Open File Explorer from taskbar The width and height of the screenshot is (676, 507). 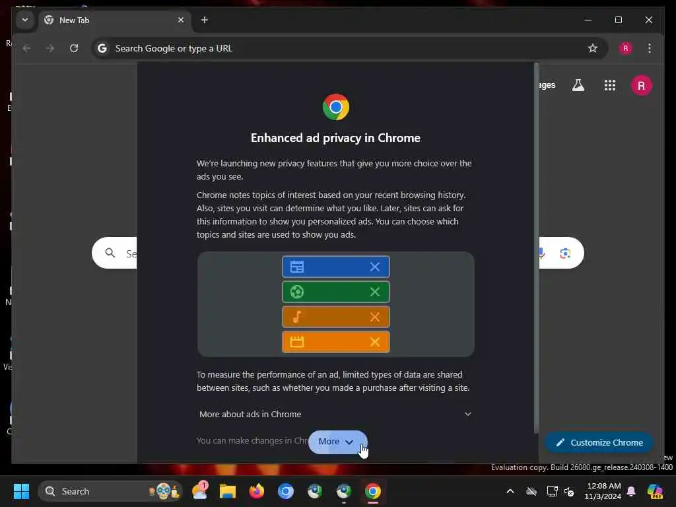click(228, 491)
